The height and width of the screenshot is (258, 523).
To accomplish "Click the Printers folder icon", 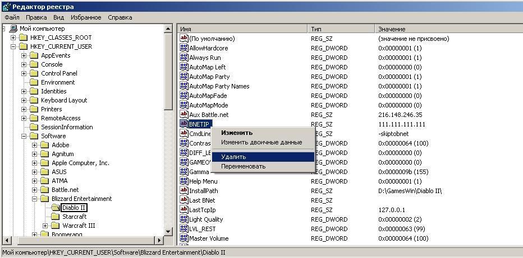I will click(34, 109).
